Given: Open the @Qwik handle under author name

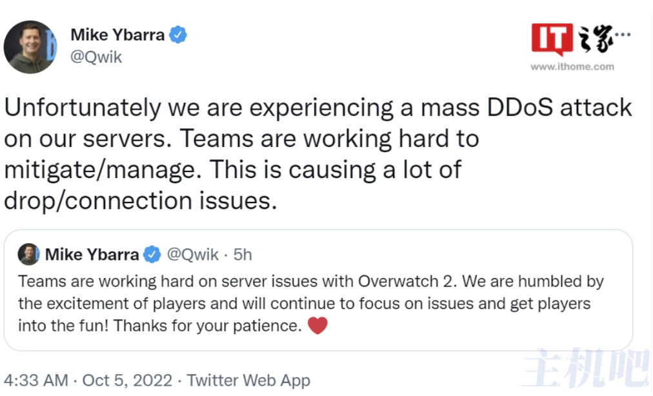Looking at the screenshot, I should tap(96, 57).
